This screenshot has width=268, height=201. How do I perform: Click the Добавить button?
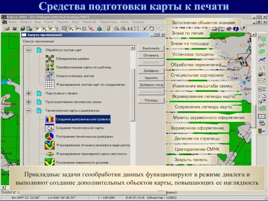[x=151, y=71]
